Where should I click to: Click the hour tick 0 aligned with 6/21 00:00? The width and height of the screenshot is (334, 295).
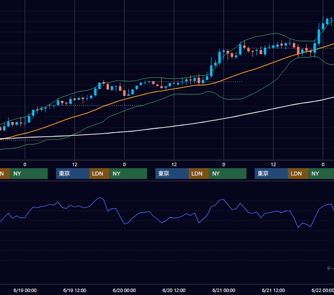point(223,165)
